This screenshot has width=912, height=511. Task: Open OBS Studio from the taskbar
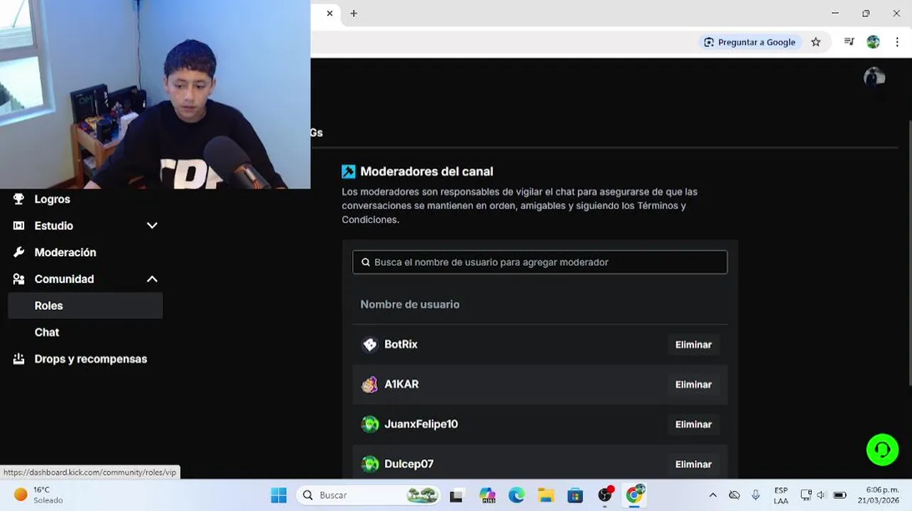pyautogui.click(x=605, y=495)
